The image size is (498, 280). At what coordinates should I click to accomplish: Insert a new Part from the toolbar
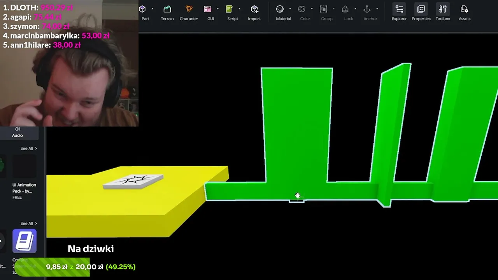click(142, 9)
